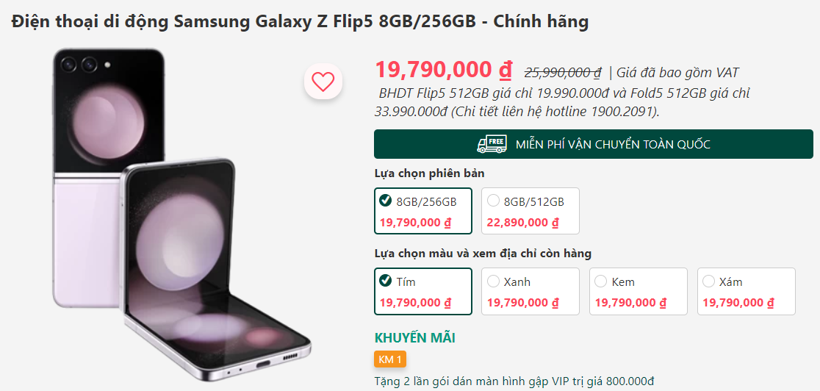Click the folded phone showing cover screen
This screenshot has height=391, width=820.
[109, 178]
